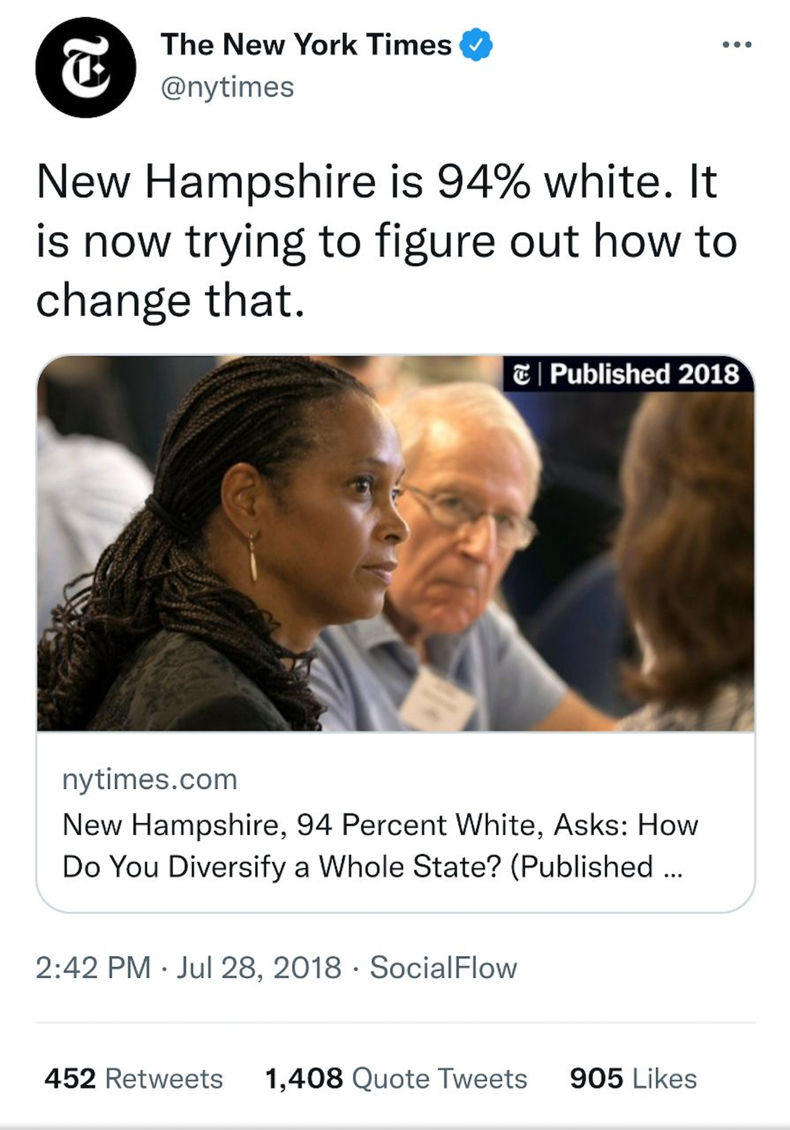Click the woman's gold earring in photo

coord(253,557)
